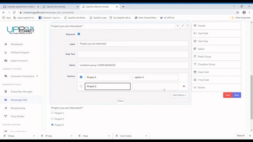Remove the field with the X icon

(x=177, y=26)
